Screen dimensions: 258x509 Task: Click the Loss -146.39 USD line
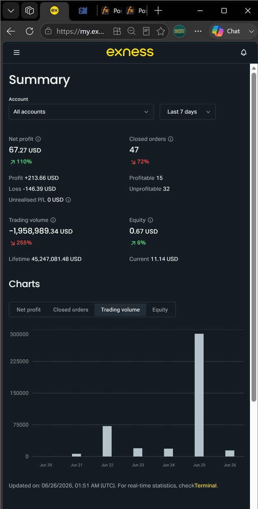[32, 189]
